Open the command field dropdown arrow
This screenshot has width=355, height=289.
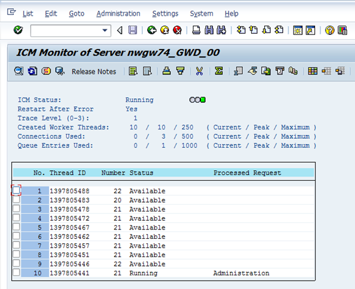click(105, 30)
